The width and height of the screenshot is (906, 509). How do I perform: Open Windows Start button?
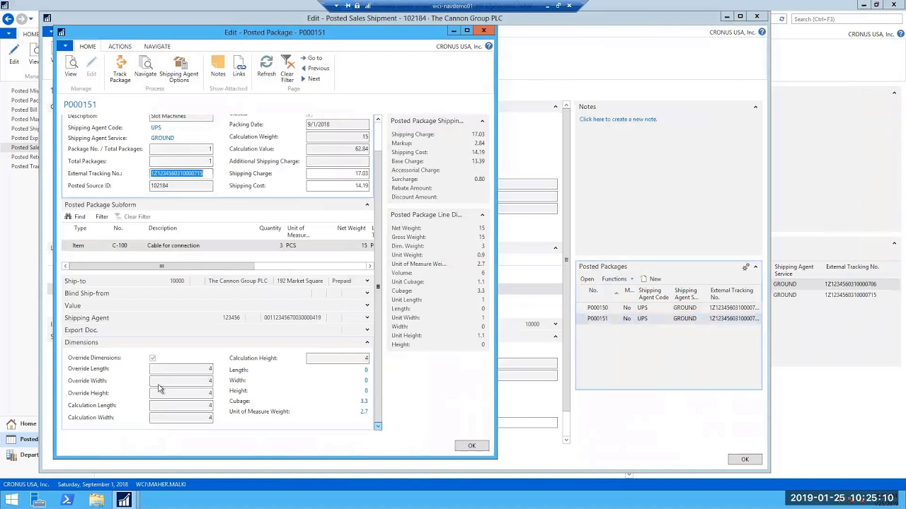point(11,501)
